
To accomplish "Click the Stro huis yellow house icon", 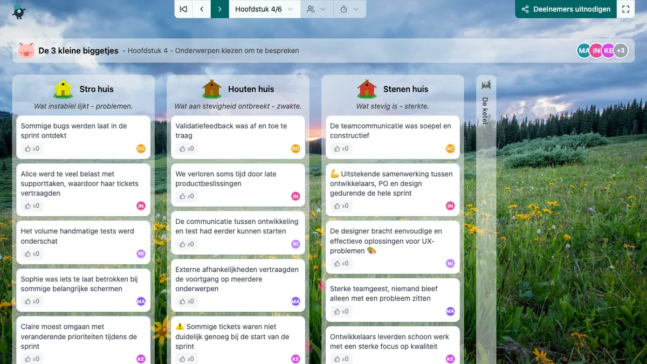I will click(64, 89).
